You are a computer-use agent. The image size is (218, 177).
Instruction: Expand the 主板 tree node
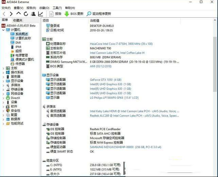tap(3, 68)
